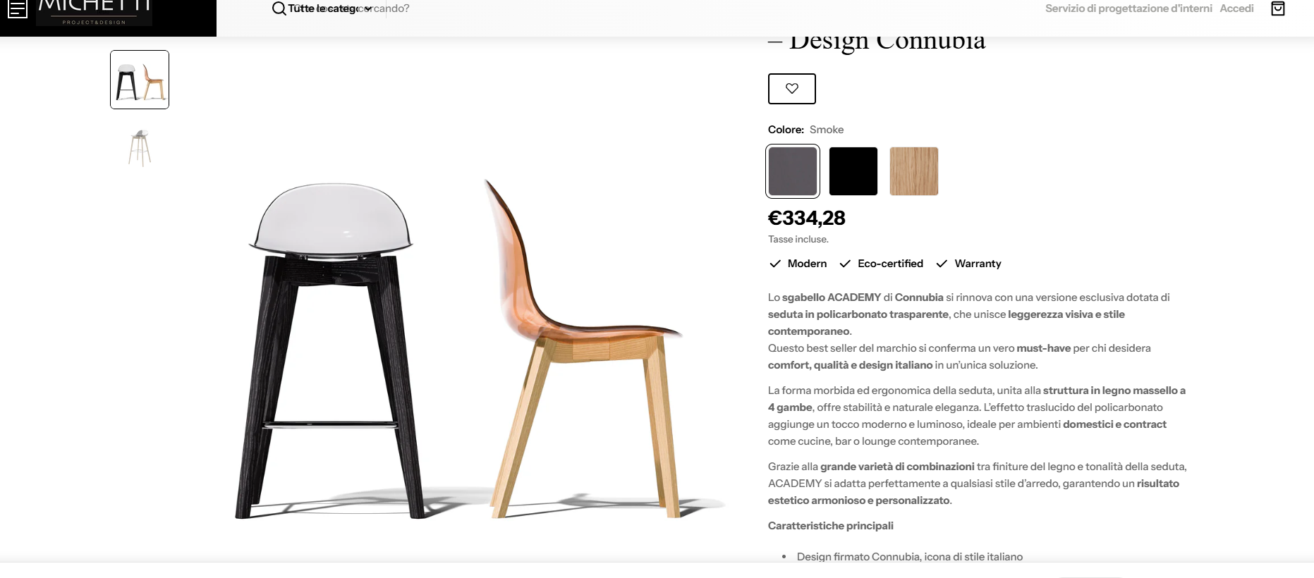Click the Modern checkmark feature
Screen dimensions: 1314x578
click(x=798, y=264)
